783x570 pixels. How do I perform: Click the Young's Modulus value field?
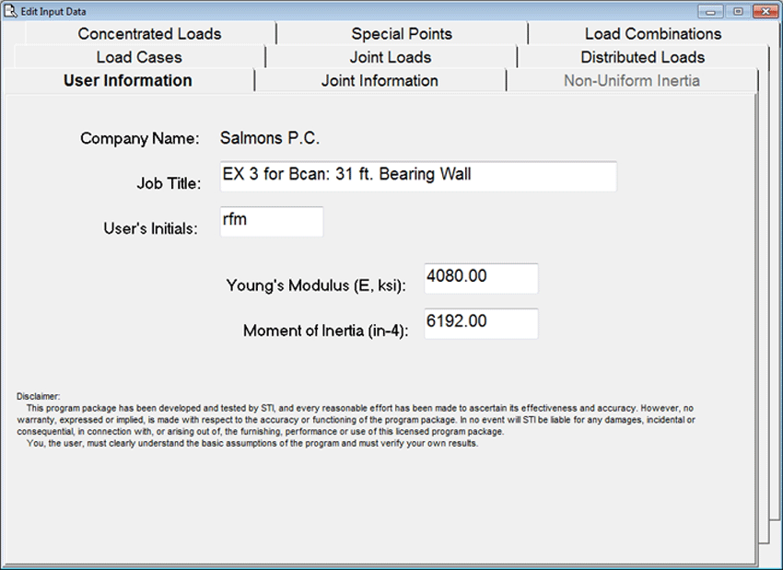(x=480, y=278)
